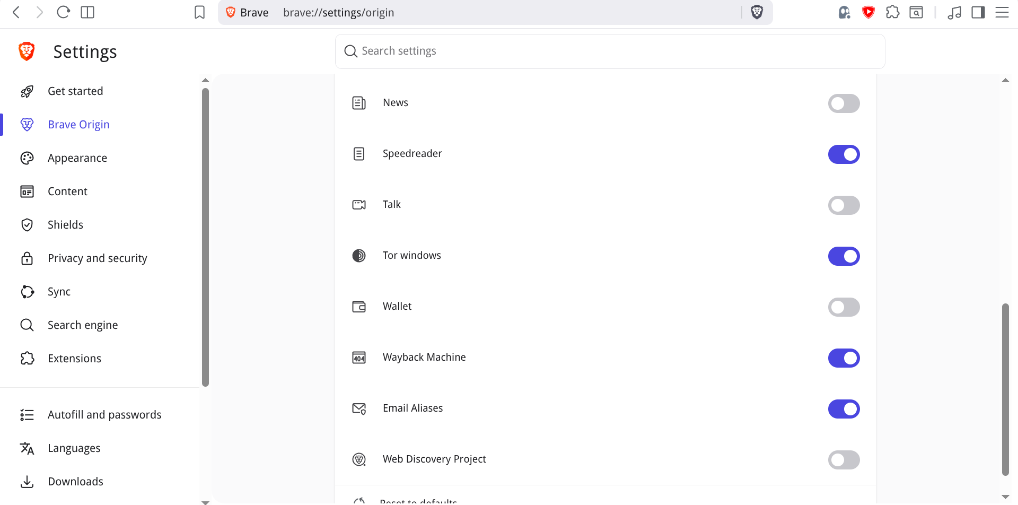Click the "Settings" page heading
Screen dimensions: 1018x505
click(85, 52)
